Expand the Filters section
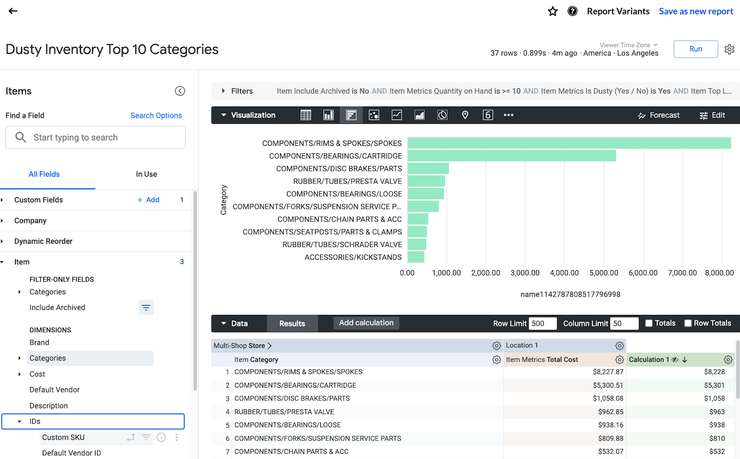 224,91
